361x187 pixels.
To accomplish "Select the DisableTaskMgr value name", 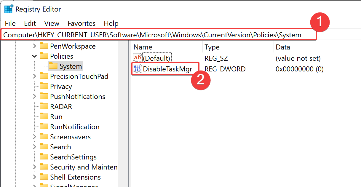I will [167, 69].
